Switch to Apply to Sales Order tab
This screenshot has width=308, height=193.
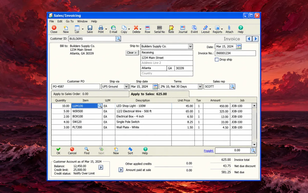point(90,94)
